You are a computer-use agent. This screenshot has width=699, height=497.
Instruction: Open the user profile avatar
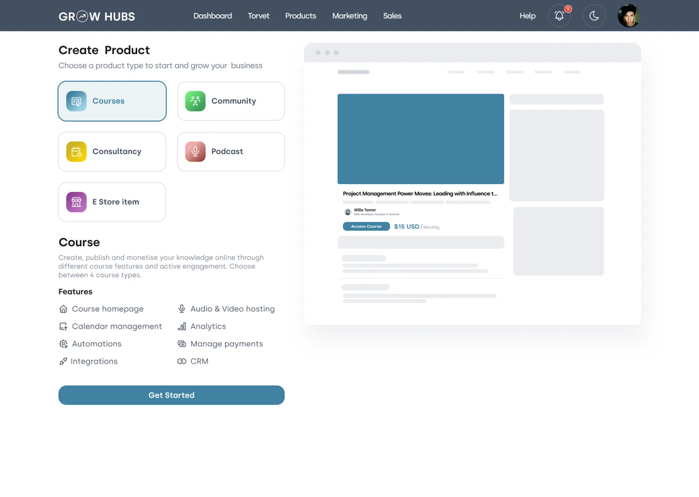[x=629, y=16]
